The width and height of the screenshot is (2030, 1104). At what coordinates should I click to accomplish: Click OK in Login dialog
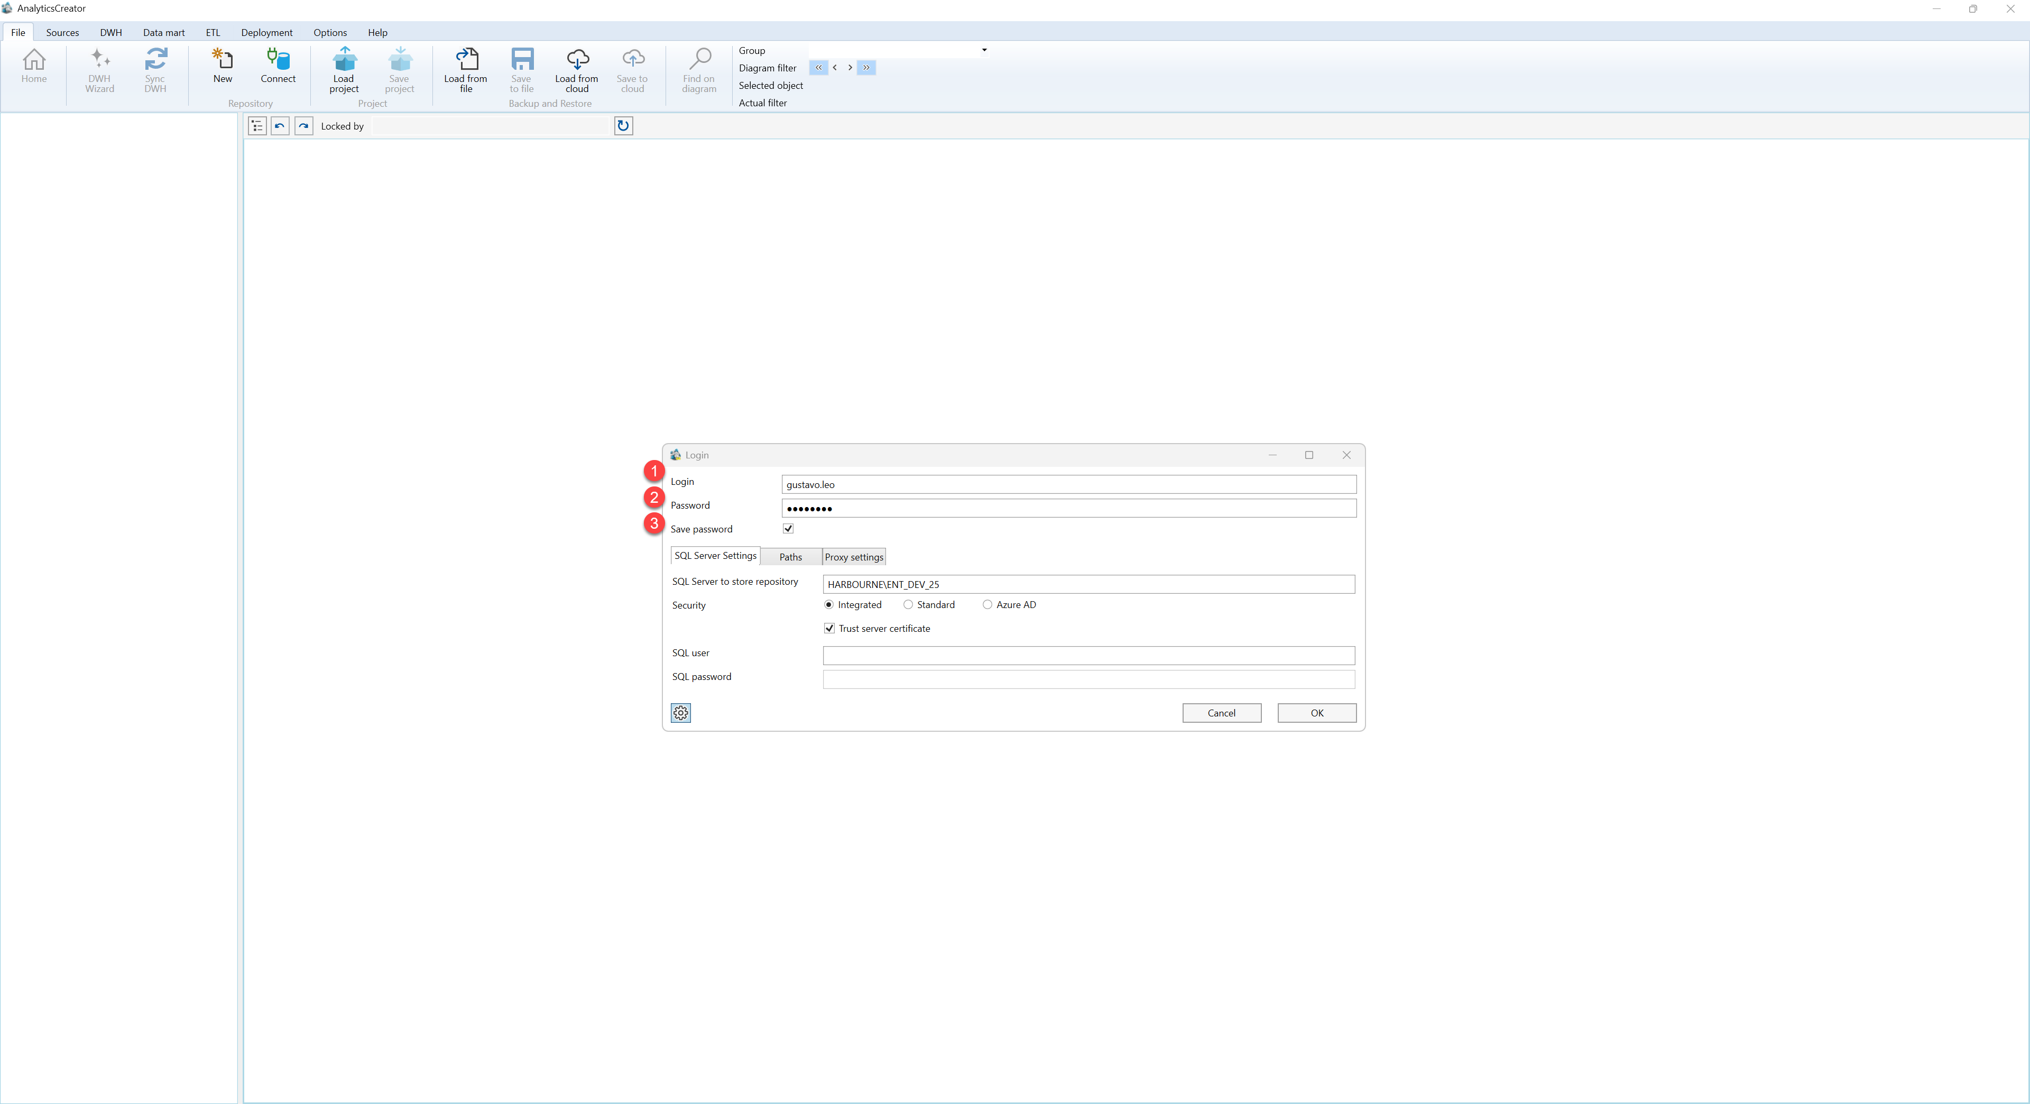pos(1317,713)
